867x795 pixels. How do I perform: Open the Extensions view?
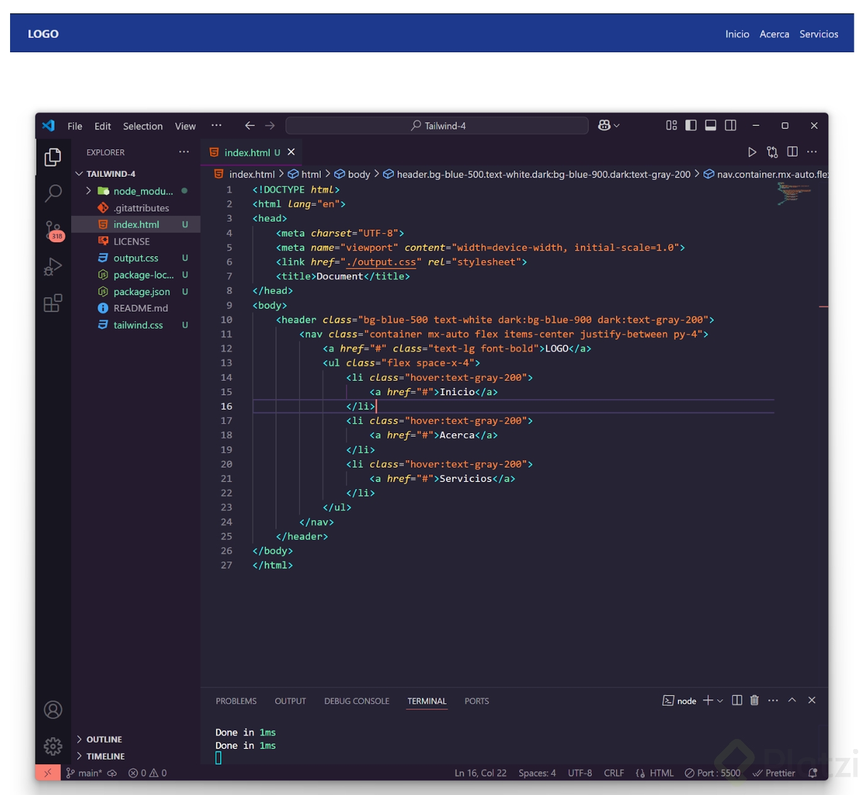tap(53, 302)
